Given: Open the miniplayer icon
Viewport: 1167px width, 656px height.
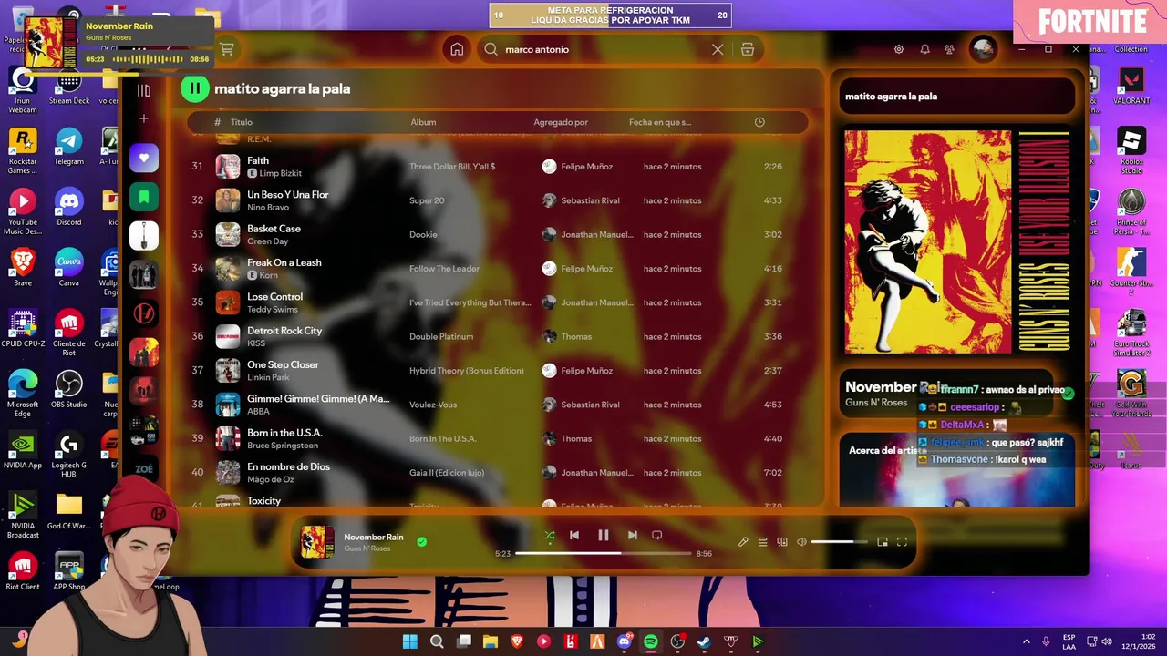Looking at the screenshot, I should coord(883,542).
